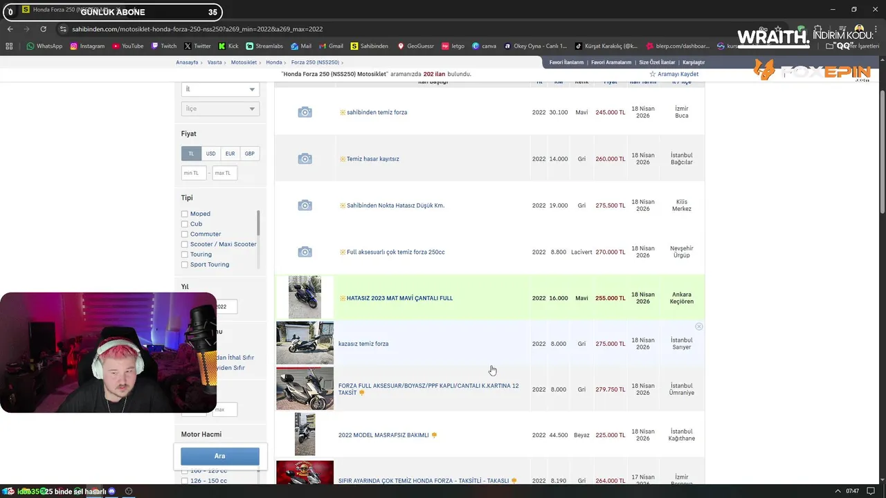The height and width of the screenshot is (498, 886).
Task: Open the Gmail bookmark
Action: 331,46
